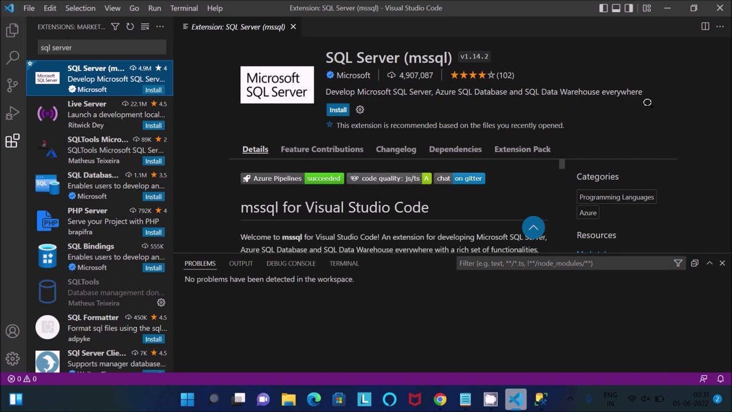
Task: Maximize the panel with the chevron-up arrow
Action: click(709, 263)
